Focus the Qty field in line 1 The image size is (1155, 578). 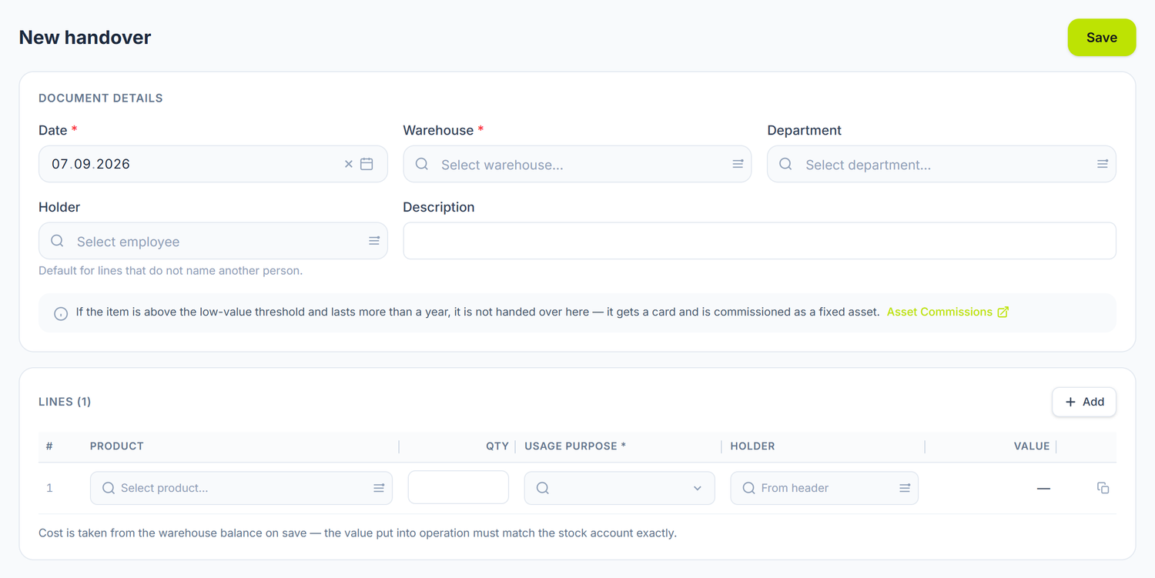pyautogui.click(x=458, y=488)
